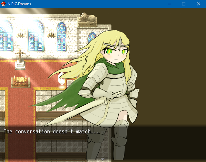Viewport: 206px width, 162px height.
Task: Minimize the N.P.C.Dreams window
Action: tap(169, 4)
